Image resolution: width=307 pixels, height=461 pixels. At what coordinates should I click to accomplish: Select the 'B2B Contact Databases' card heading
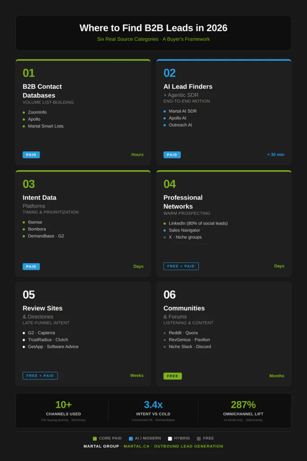pos(42,91)
